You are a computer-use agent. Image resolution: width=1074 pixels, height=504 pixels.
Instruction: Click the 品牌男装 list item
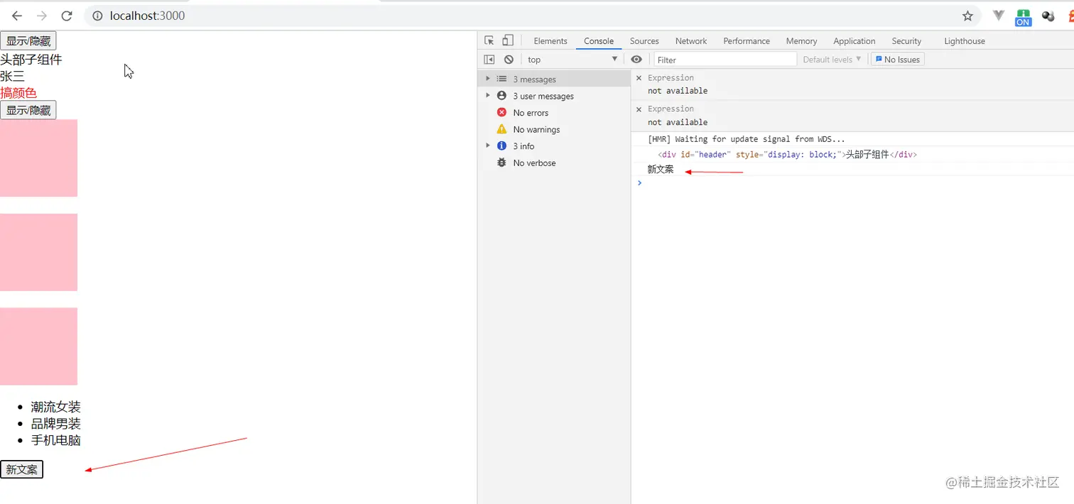click(x=56, y=424)
